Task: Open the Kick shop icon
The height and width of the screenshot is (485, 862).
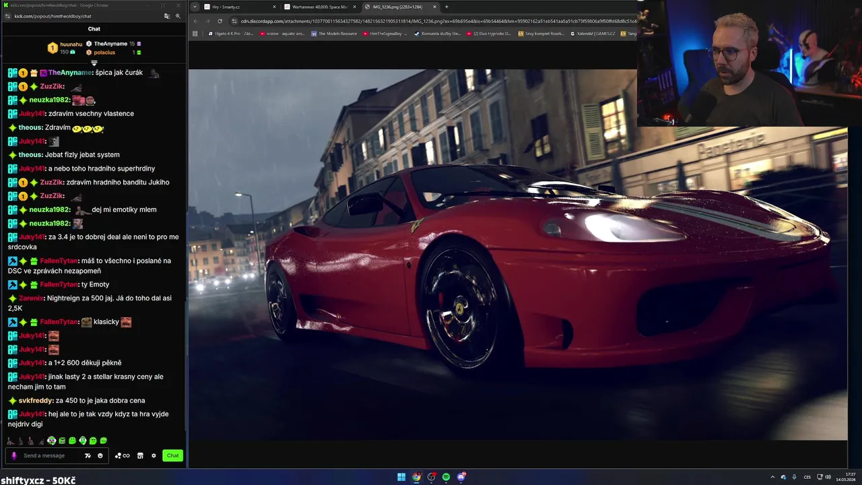Action: tap(140, 455)
